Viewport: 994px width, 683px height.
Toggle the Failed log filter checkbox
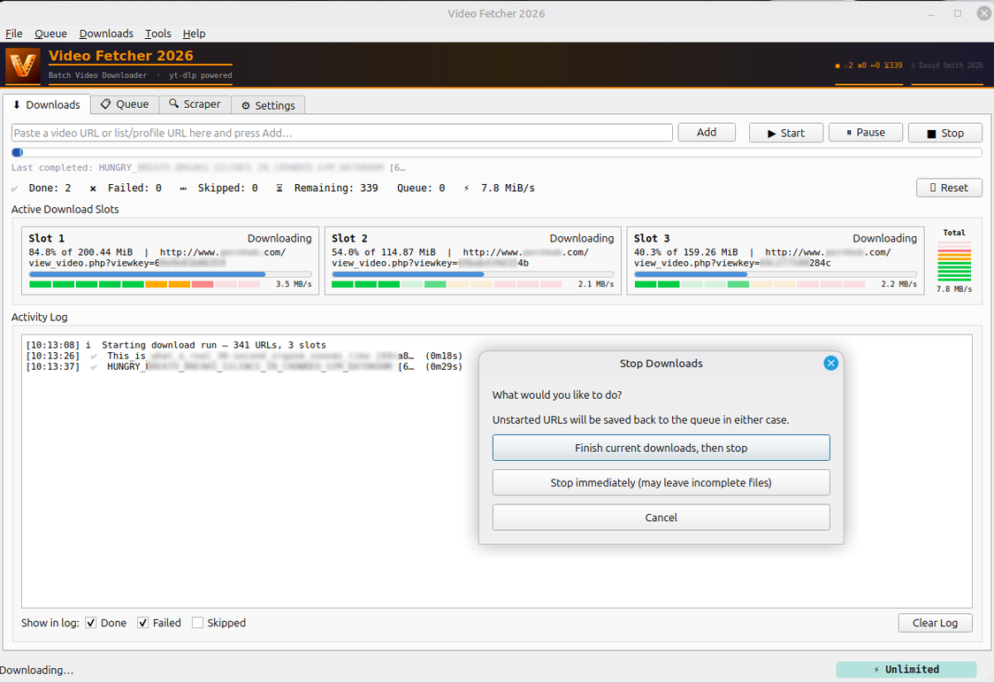(143, 623)
